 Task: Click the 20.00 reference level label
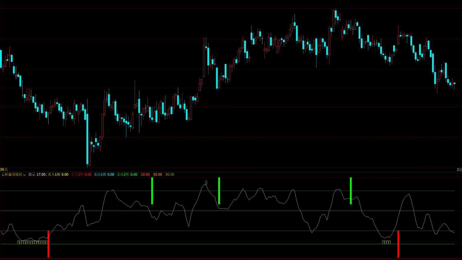point(145,175)
